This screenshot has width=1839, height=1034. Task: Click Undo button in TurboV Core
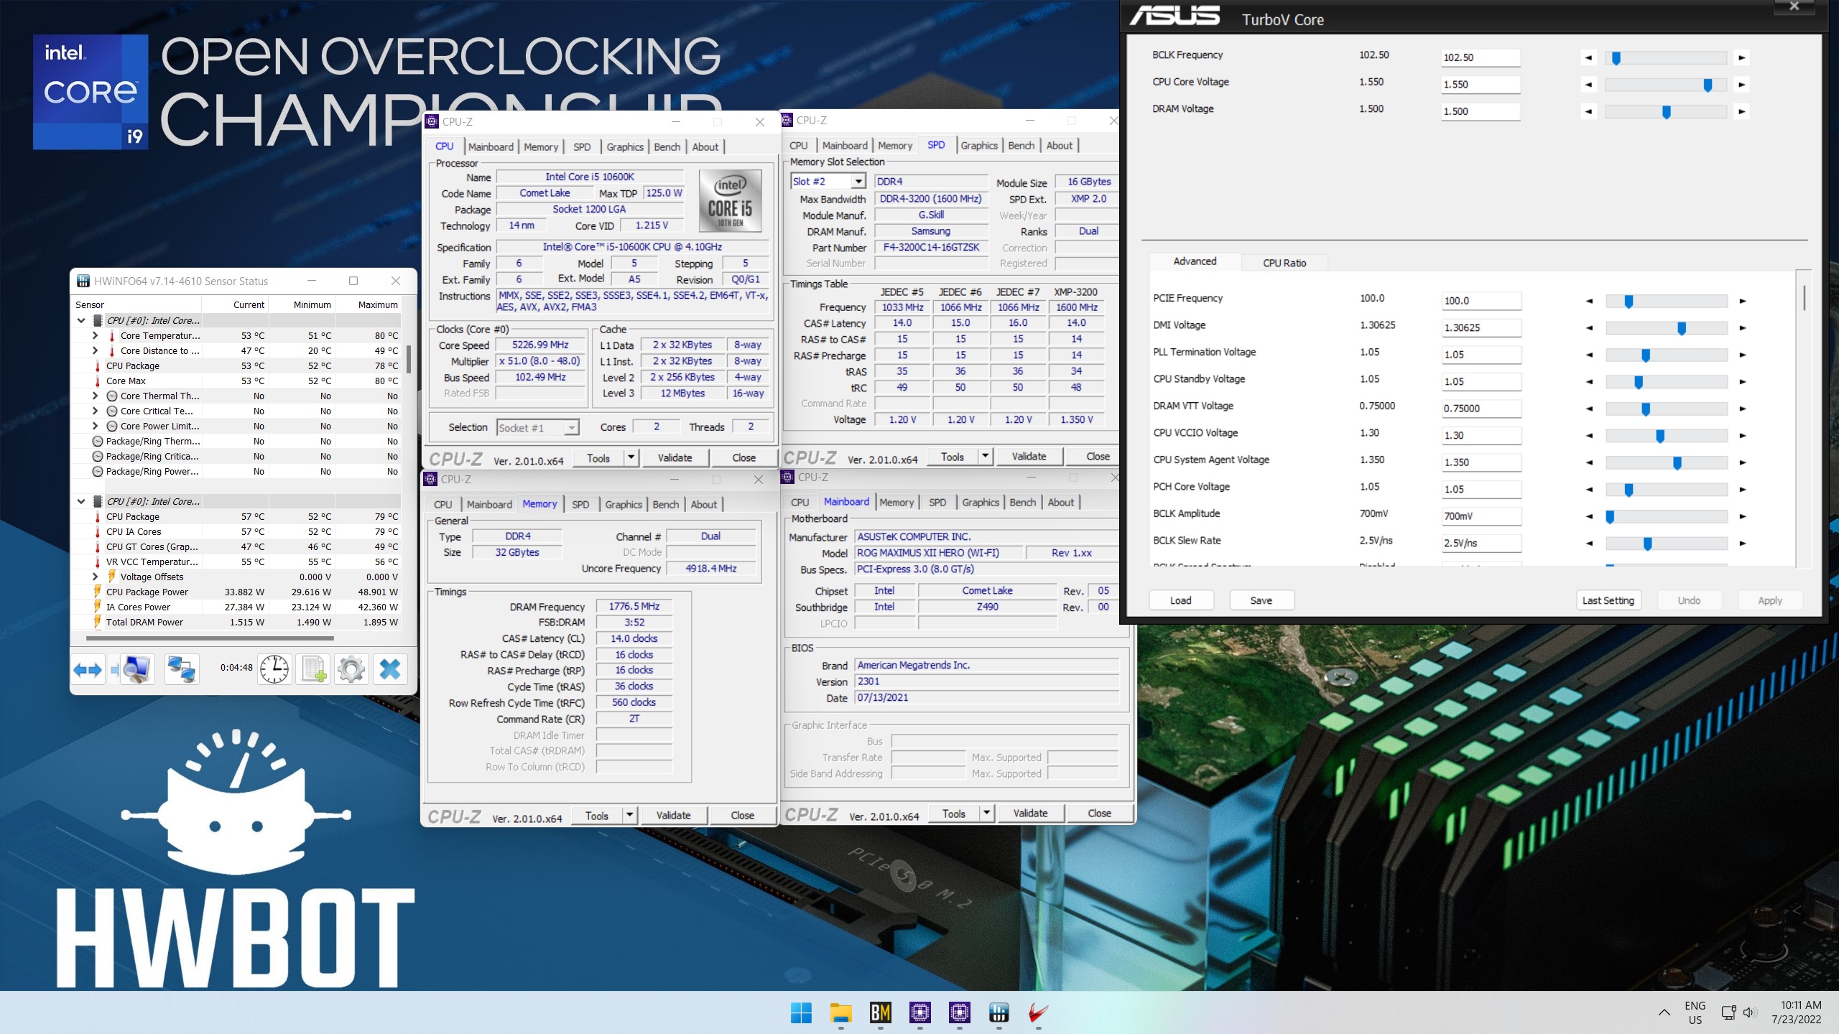point(1688,600)
